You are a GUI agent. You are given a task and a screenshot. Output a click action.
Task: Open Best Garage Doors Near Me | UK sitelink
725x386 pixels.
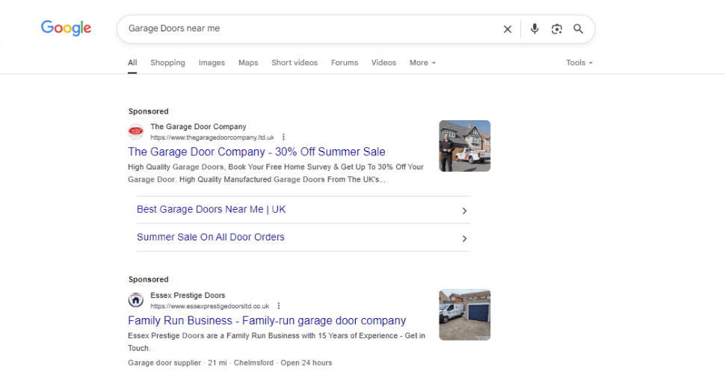(x=212, y=210)
